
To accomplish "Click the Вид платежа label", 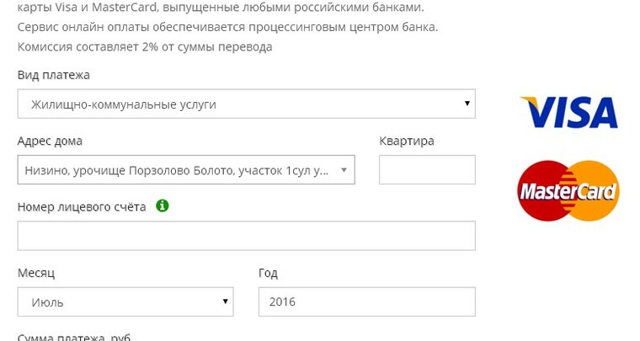I will click(x=54, y=75).
